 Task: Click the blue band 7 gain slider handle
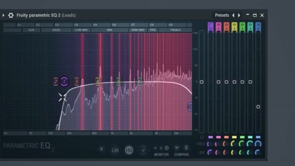click(258, 107)
